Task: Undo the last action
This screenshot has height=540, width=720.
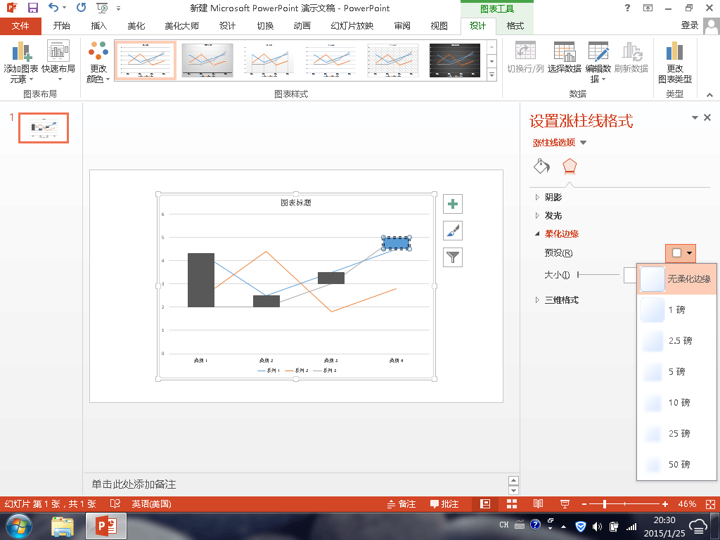Action: point(53,8)
